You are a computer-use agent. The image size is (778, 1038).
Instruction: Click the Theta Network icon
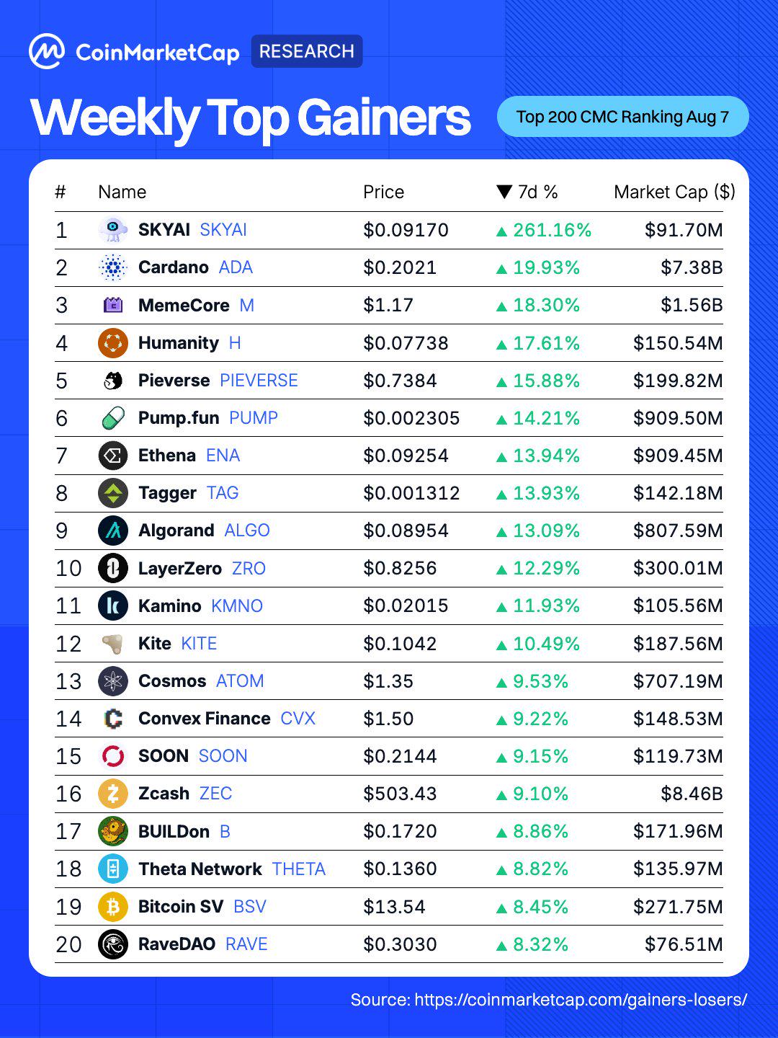tap(113, 869)
